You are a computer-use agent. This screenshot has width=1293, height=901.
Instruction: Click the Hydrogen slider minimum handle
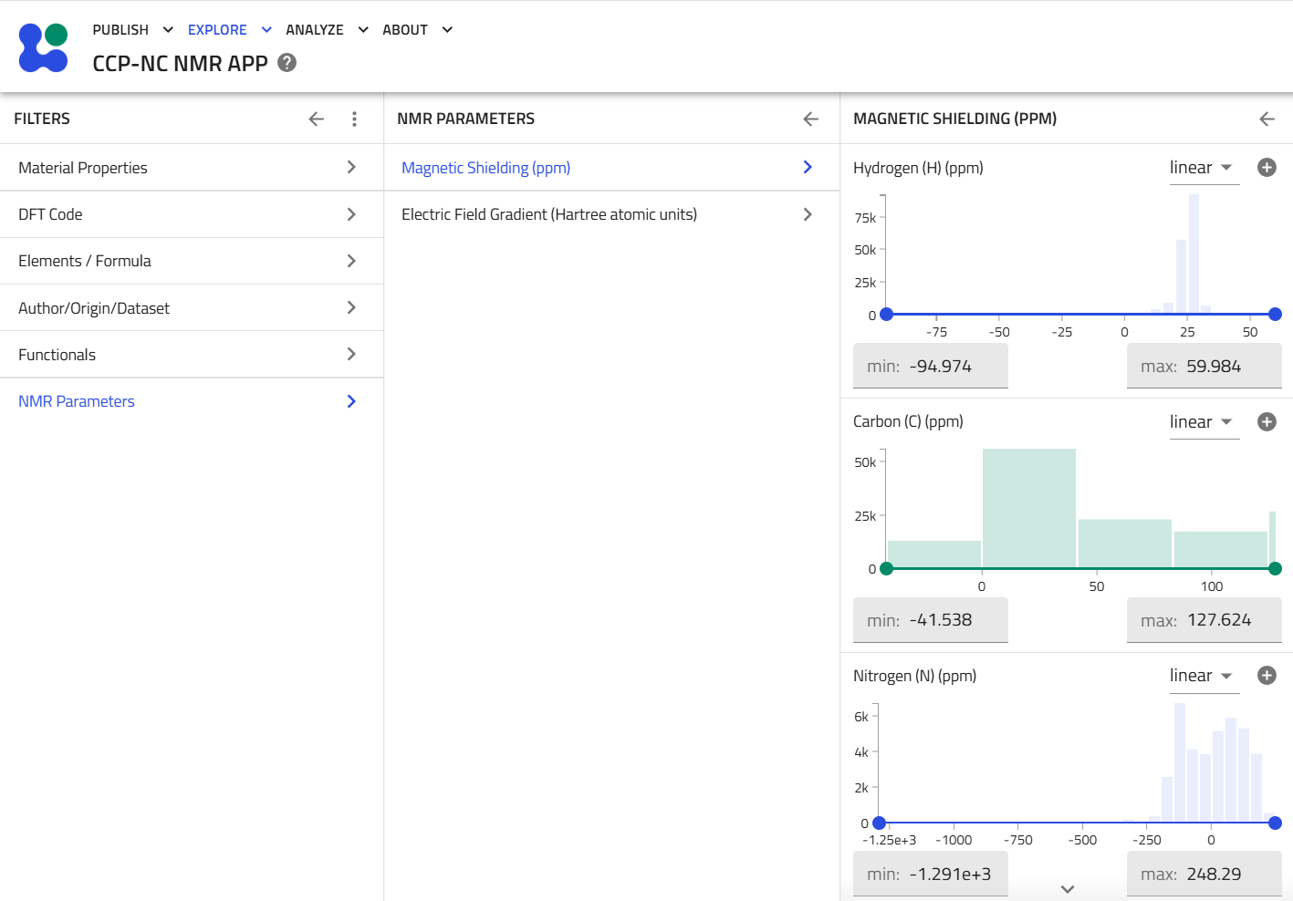[x=886, y=315]
